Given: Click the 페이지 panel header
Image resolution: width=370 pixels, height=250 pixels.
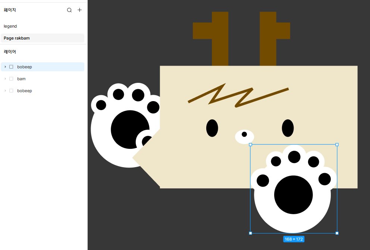Looking at the screenshot, I should click(x=10, y=10).
